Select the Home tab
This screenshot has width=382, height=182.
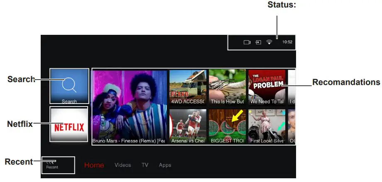click(94, 165)
